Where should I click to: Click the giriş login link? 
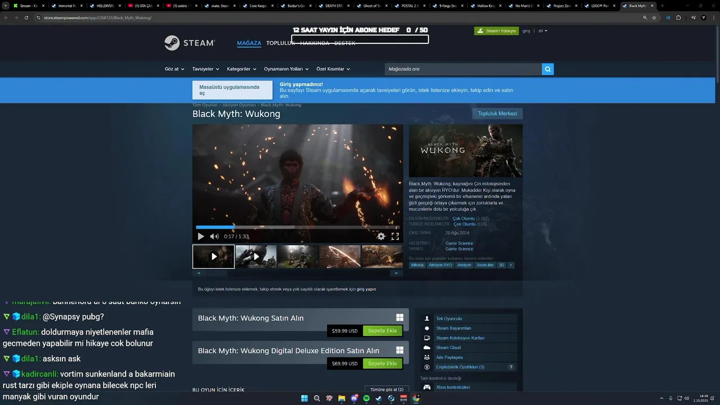[526, 31]
